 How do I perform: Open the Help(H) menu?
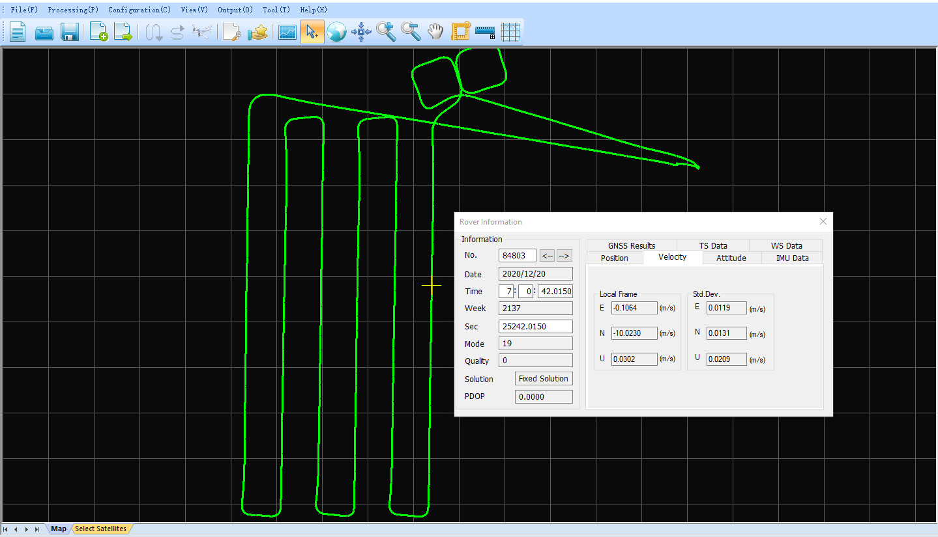pyautogui.click(x=314, y=10)
